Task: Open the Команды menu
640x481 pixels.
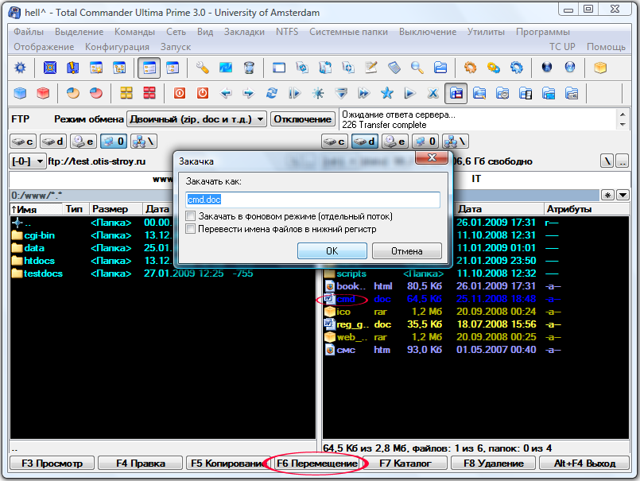Action: pyautogui.click(x=134, y=32)
